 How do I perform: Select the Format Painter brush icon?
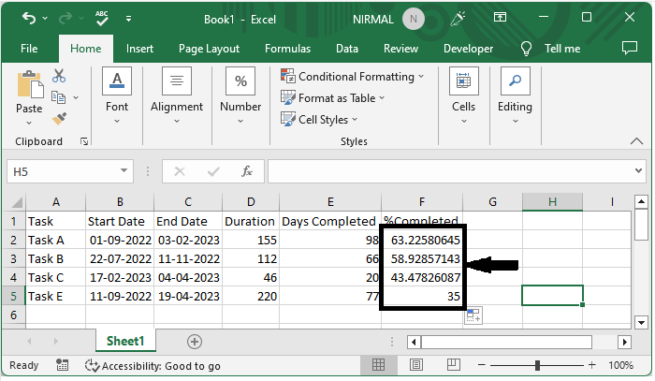(59, 118)
